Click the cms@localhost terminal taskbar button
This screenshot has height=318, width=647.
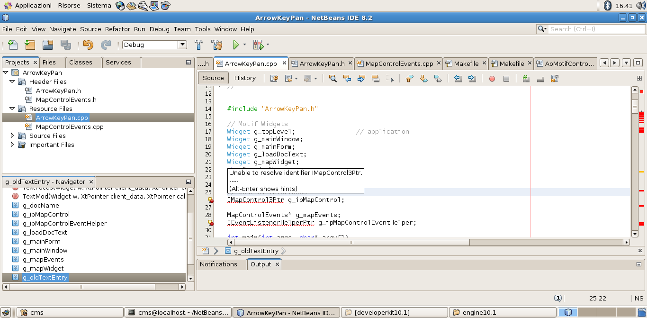[x=179, y=312]
